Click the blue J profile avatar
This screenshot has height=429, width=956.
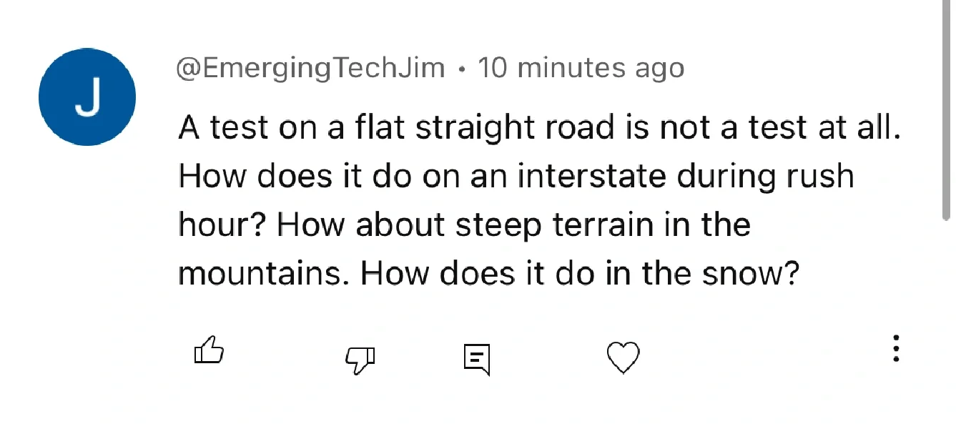tap(87, 97)
